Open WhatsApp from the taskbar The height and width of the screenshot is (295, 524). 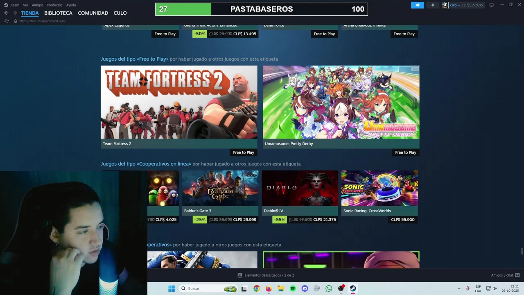click(x=329, y=288)
